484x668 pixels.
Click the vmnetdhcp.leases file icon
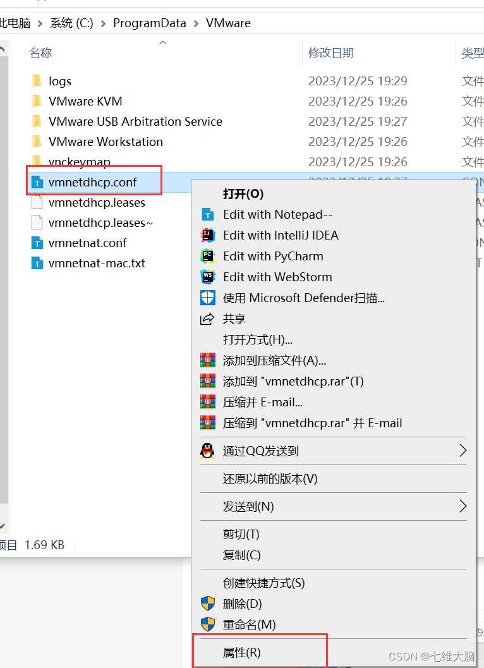(x=37, y=202)
